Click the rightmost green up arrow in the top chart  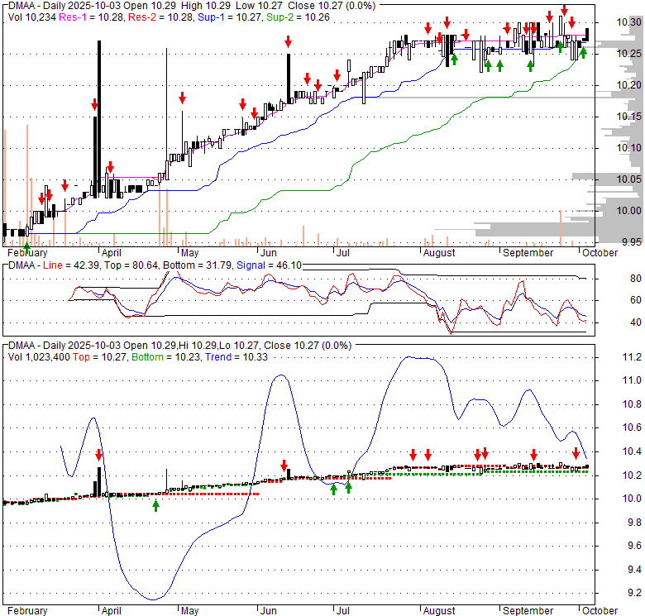click(x=583, y=53)
